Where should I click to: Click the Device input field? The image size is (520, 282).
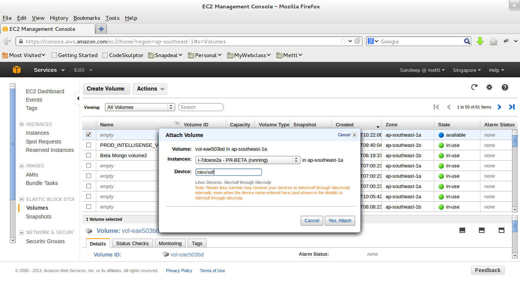[x=228, y=172]
